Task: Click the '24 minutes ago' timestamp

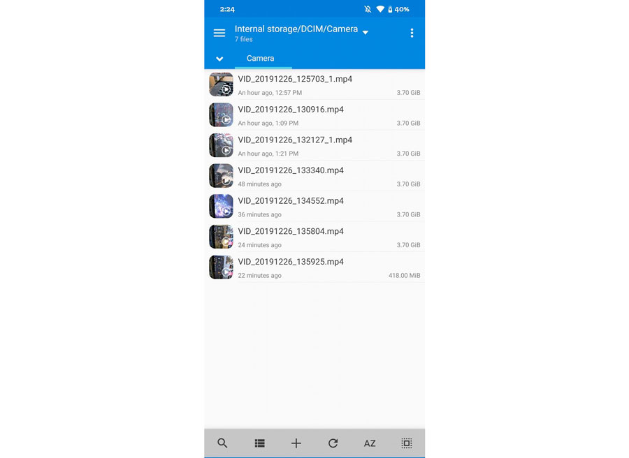Action: click(259, 245)
